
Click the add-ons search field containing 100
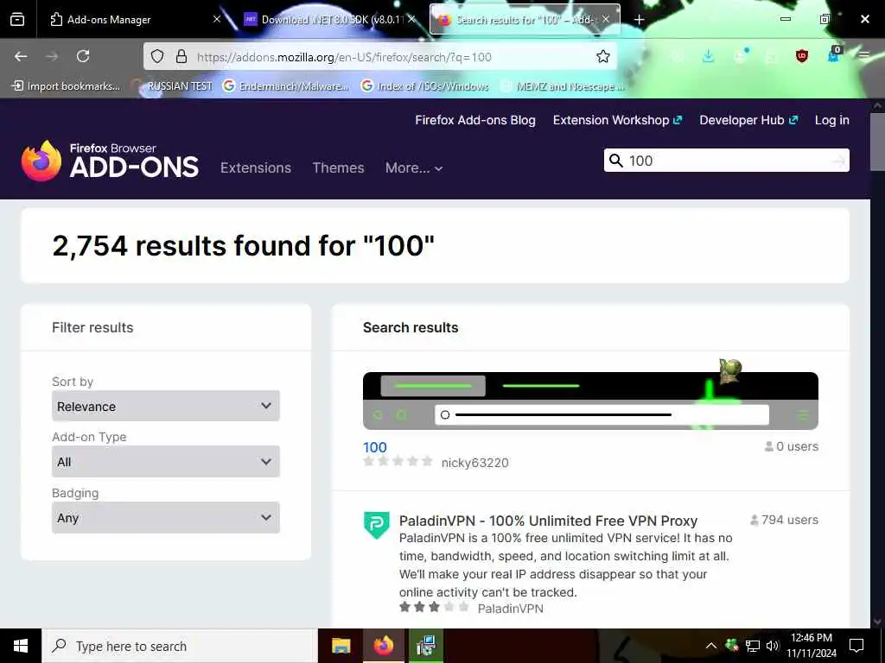(726, 161)
